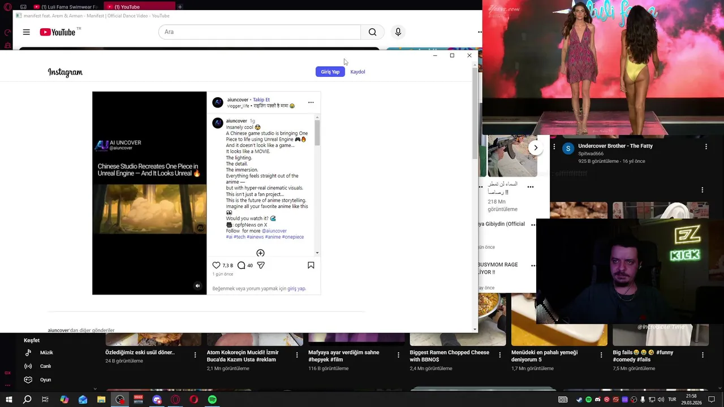Image resolution: width=724 pixels, height=407 pixels.
Task: Open the Steam tray icon
Action: 579,400
